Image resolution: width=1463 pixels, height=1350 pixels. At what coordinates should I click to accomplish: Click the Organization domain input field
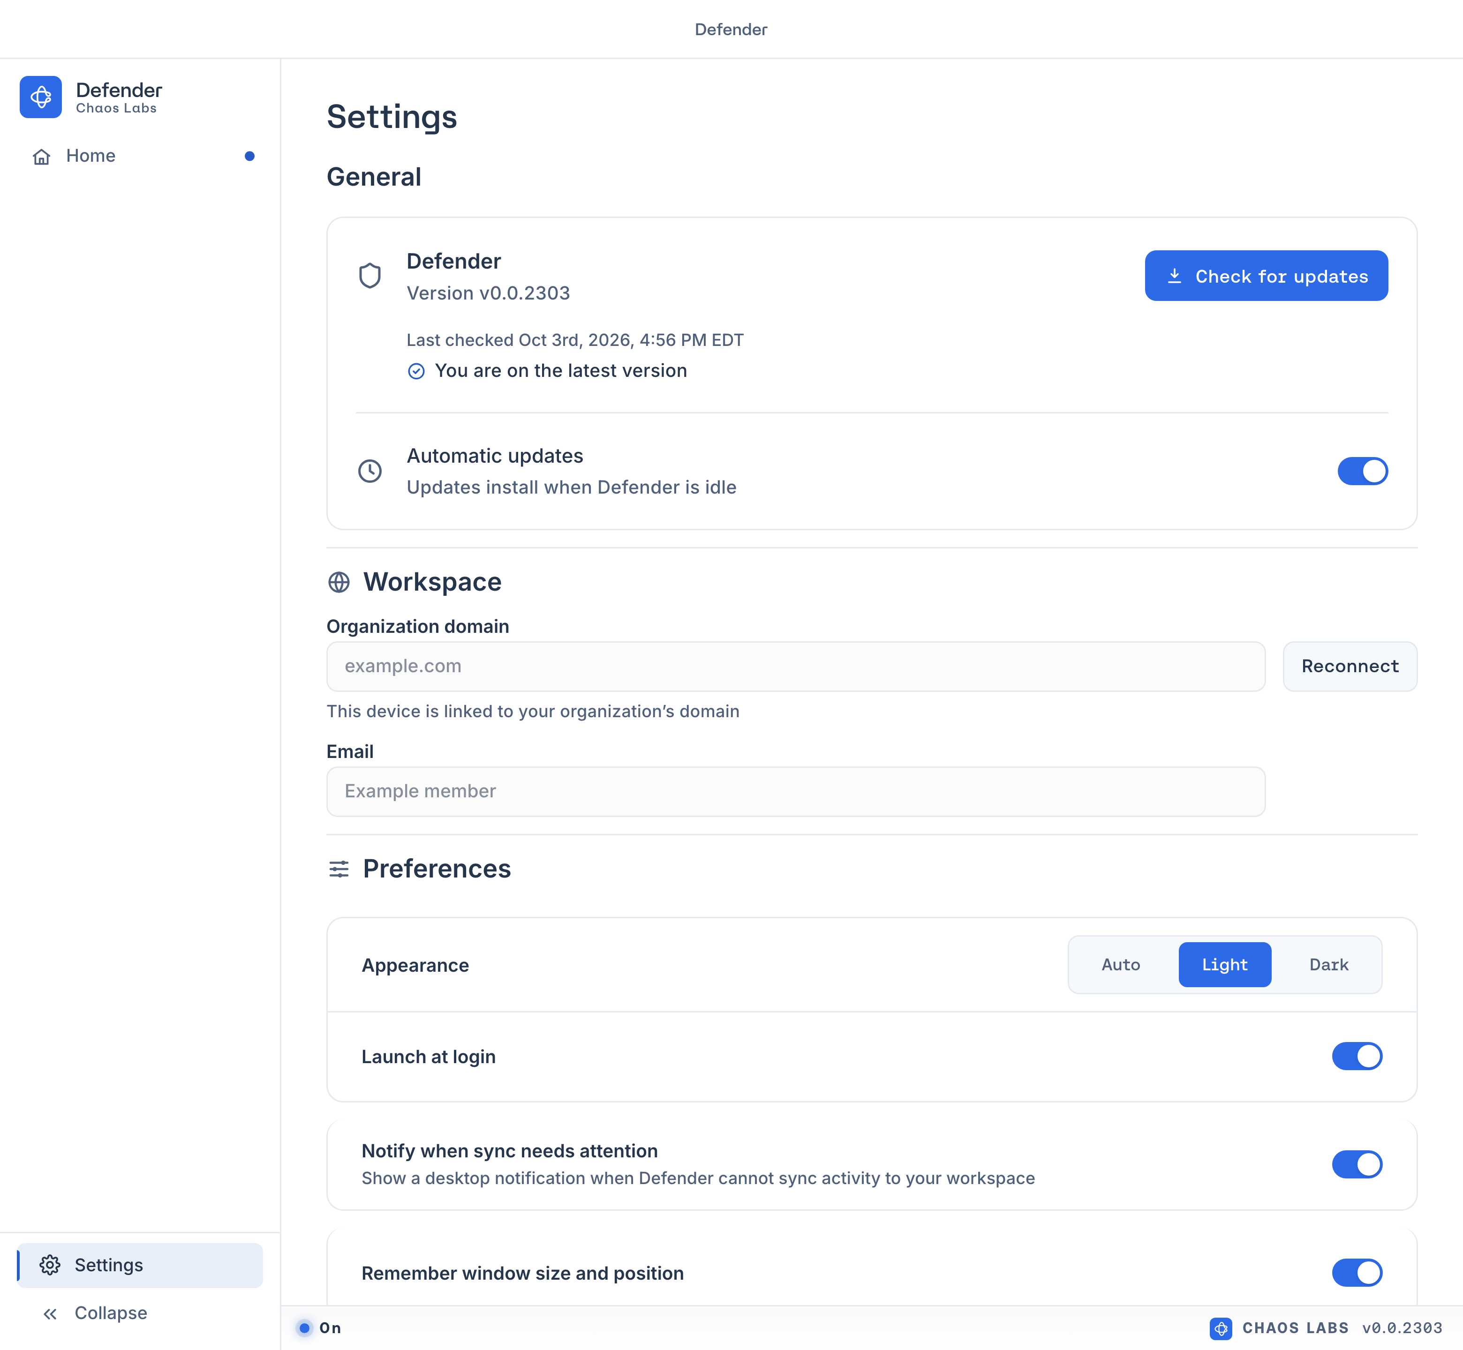click(796, 666)
